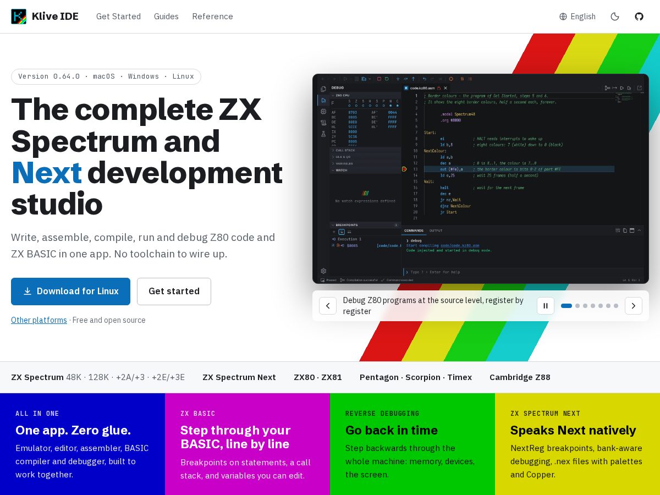Image resolution: width=660 pixels, height=495 pixels.
Task: Open the dropdown arrow beside build toolbar icon
Action: click(x=370, y=79)
